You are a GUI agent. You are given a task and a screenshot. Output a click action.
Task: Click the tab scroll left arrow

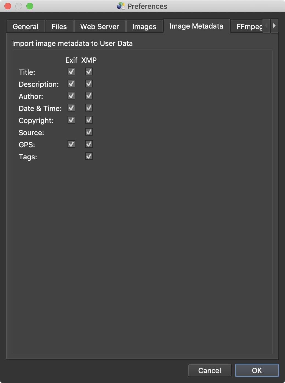click(266, 26)
